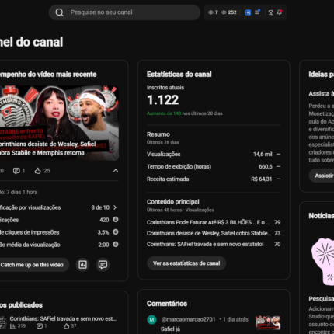Click the green 'M' avatar of commenter
Image resolution: width=334 pixels, height=334 pixels.
pos(151,320)
